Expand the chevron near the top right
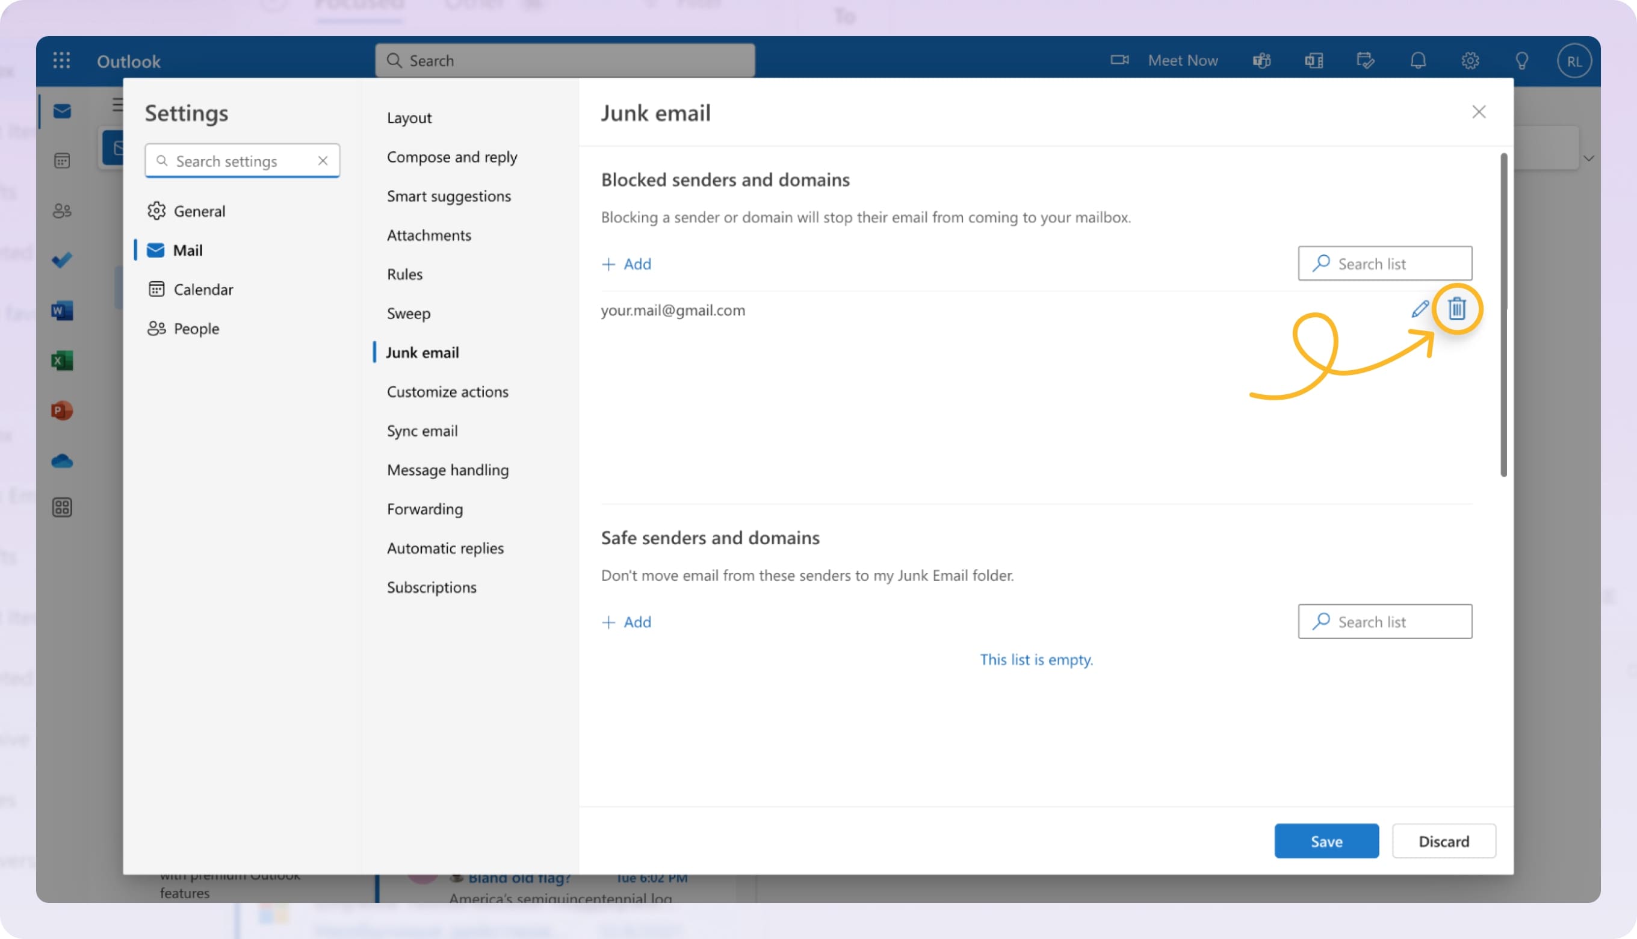This screenshot has height=939, width=1637. pyautogui.click(x=1589, y=157)
